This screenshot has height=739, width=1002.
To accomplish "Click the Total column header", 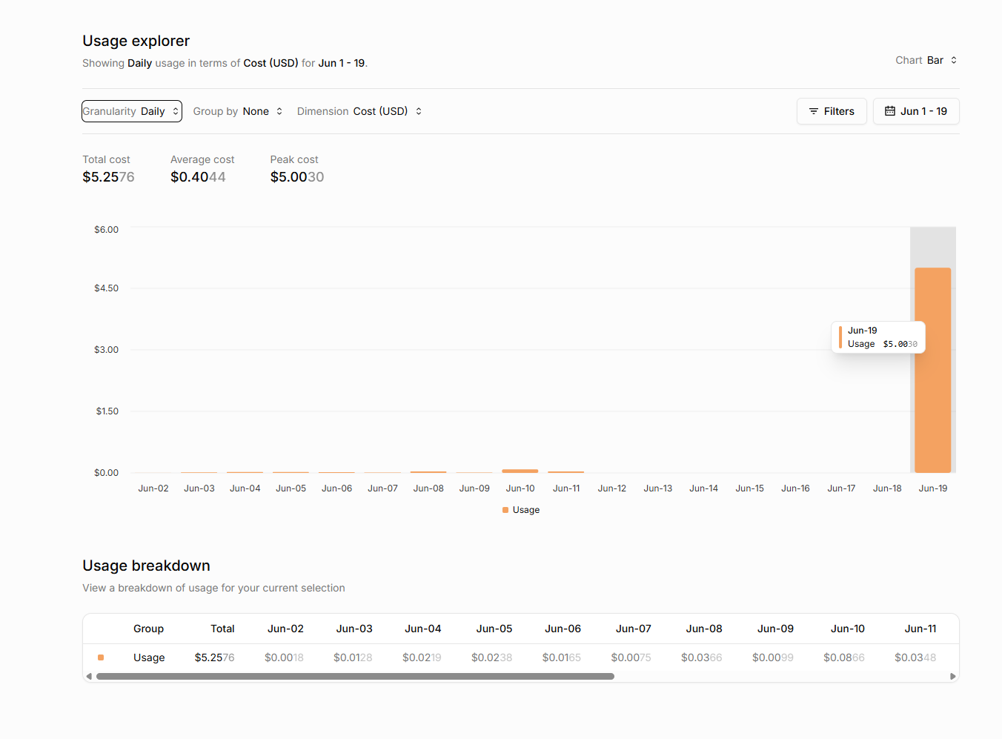I will pyautogui.click(x=222, y=629).
